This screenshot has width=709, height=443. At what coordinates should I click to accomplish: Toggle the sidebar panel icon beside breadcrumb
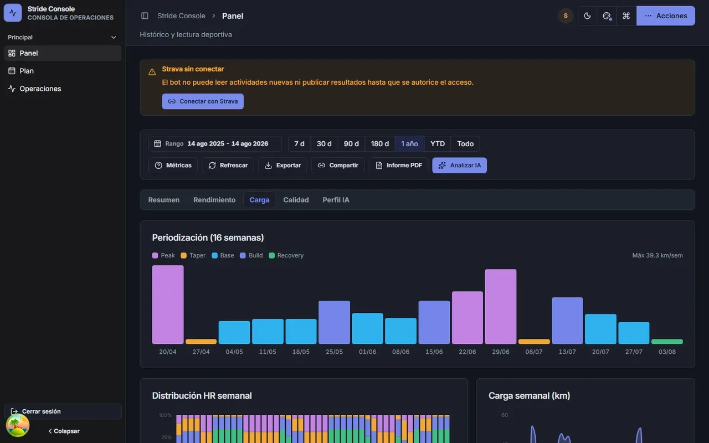(145, 16)
